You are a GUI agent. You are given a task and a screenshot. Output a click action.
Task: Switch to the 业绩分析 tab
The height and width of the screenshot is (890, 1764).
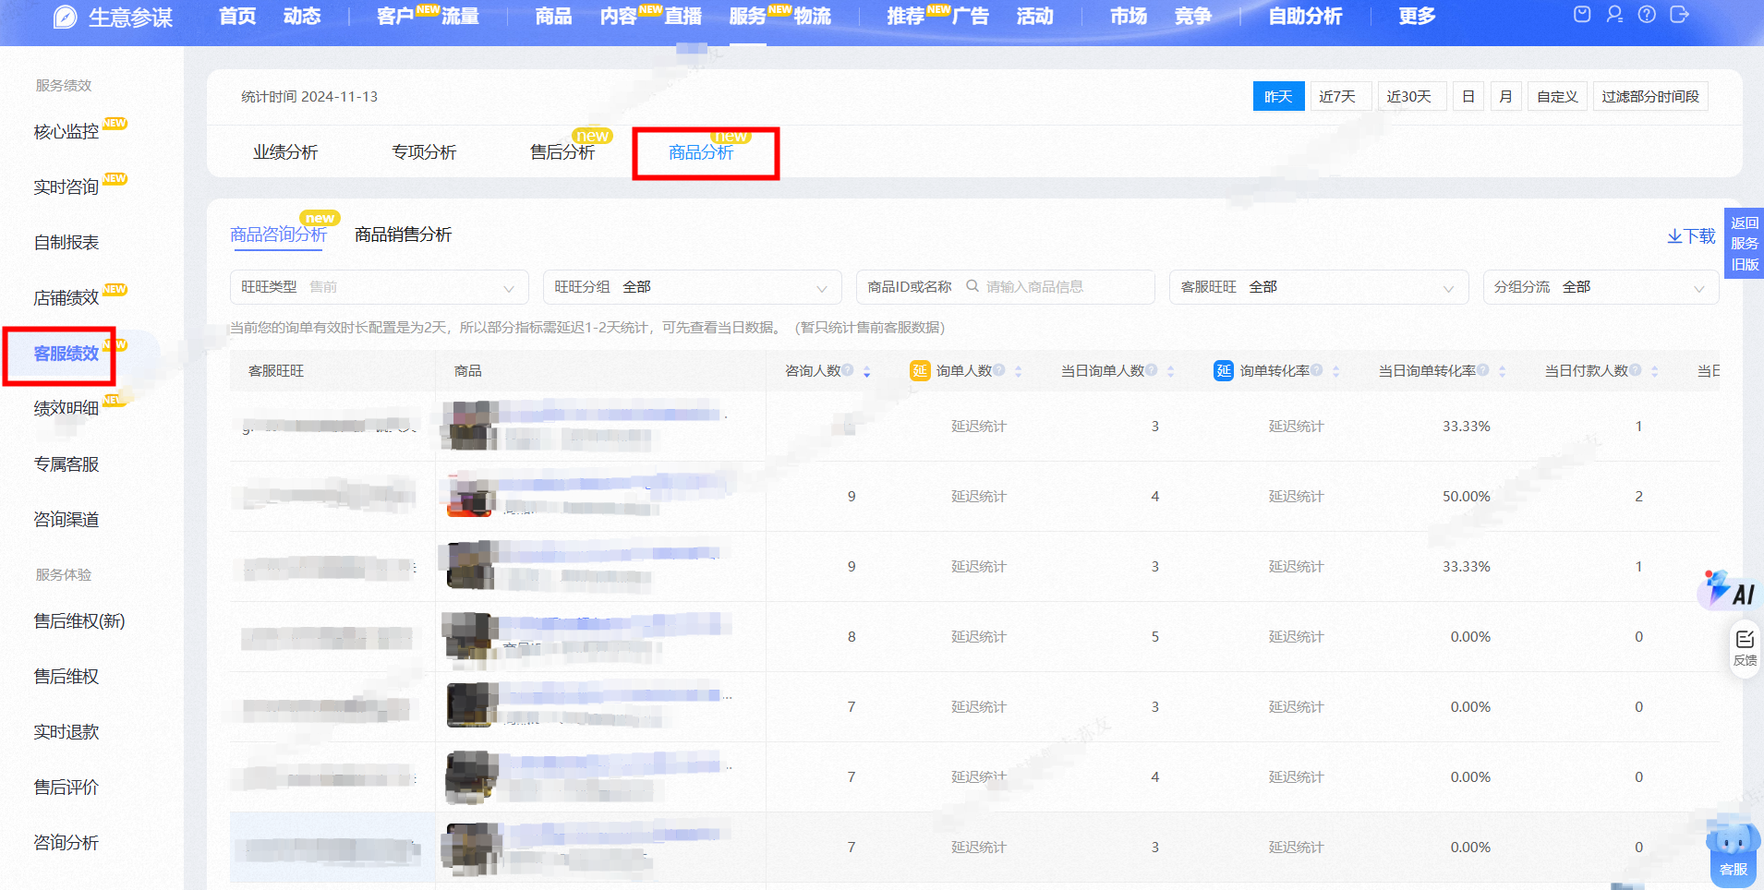(x=285, y=152)
